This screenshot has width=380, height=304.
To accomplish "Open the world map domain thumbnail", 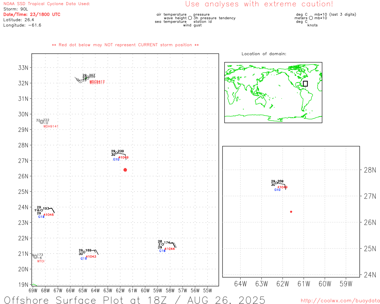I will pyautogui.click(x=273, y=92).
